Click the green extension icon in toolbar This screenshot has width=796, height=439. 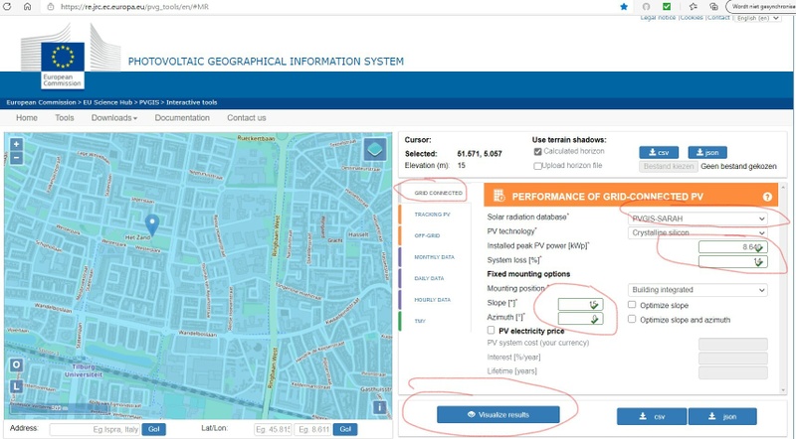667,7
